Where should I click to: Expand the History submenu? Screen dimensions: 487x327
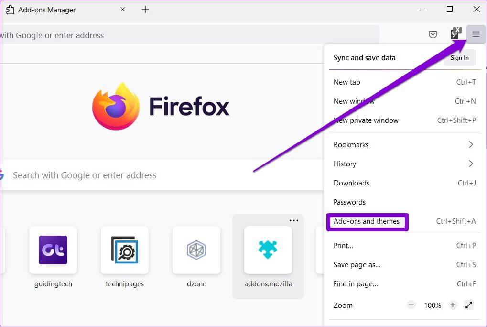click(404, 163)
